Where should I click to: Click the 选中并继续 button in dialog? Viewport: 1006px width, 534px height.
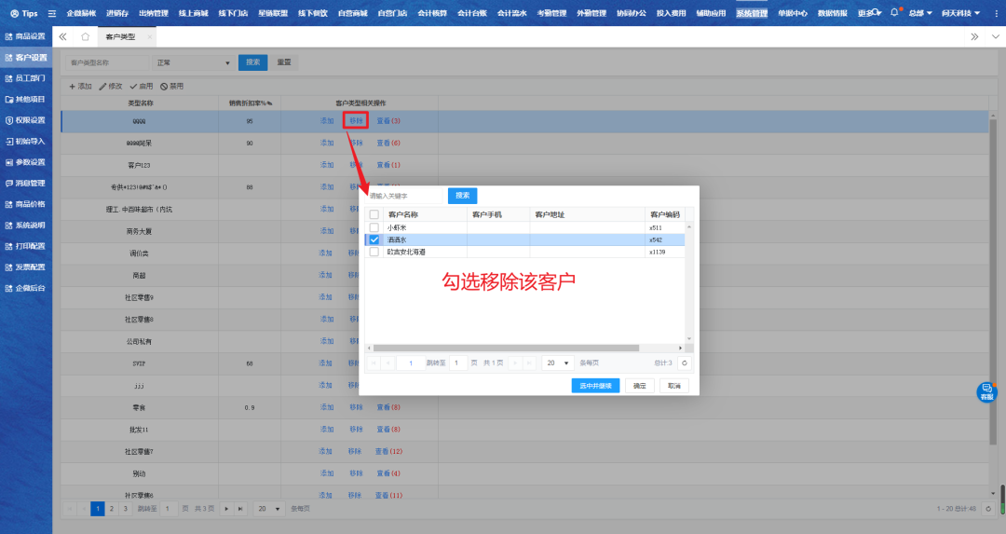(x=595, y=385)
